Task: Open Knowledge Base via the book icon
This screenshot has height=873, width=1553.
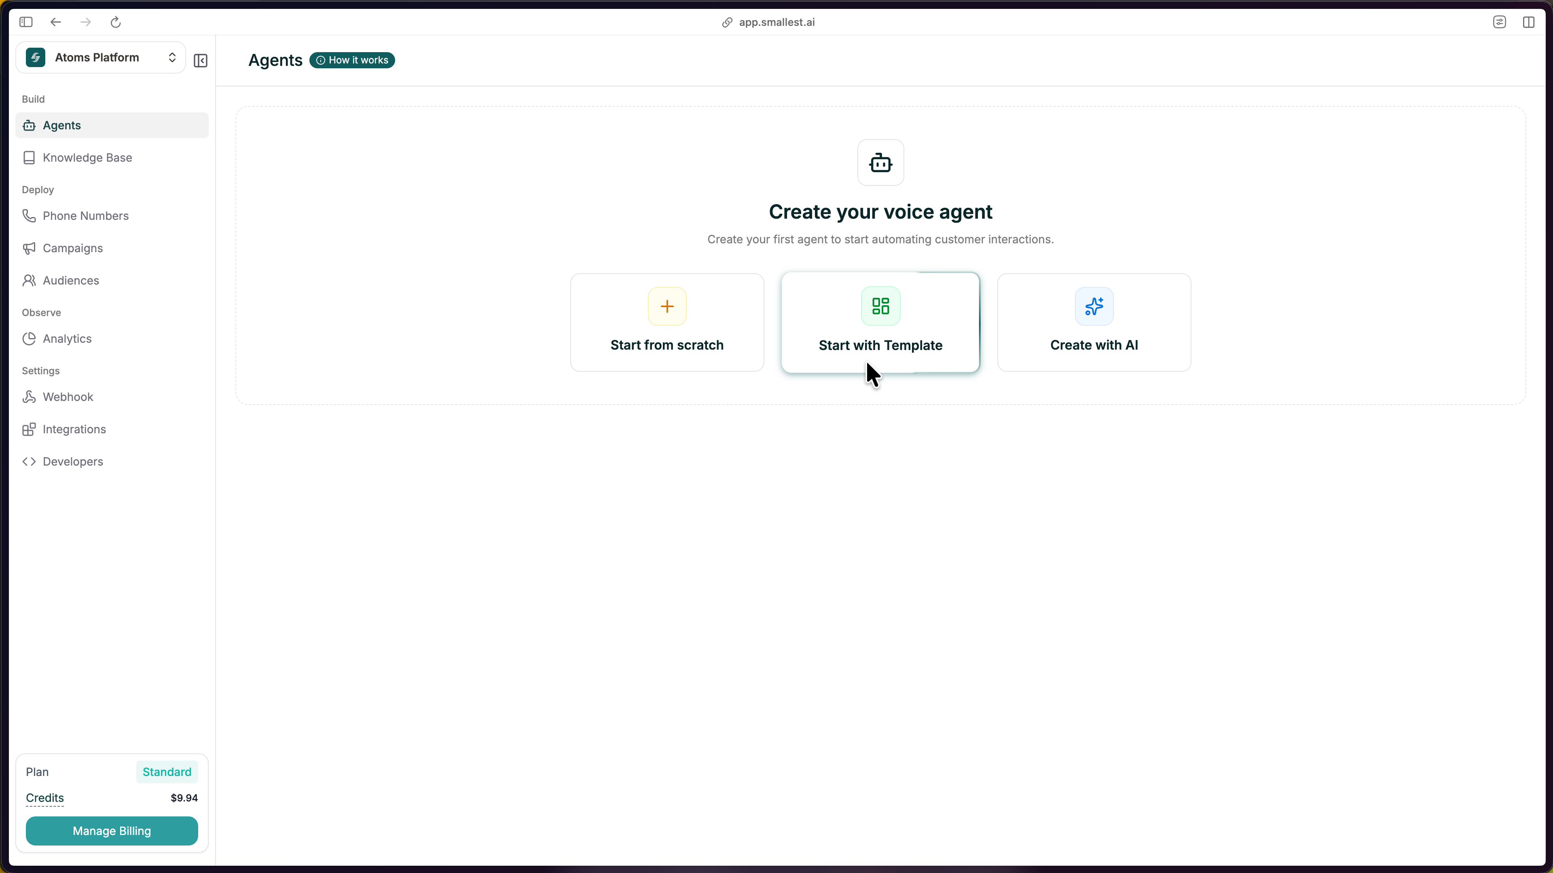Action: (29, 157)
